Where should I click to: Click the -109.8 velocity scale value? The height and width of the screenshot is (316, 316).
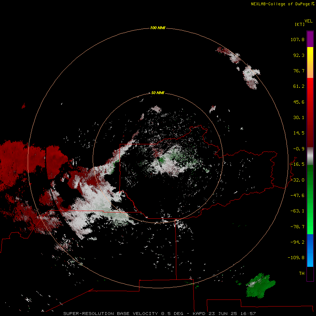point(296,258)
